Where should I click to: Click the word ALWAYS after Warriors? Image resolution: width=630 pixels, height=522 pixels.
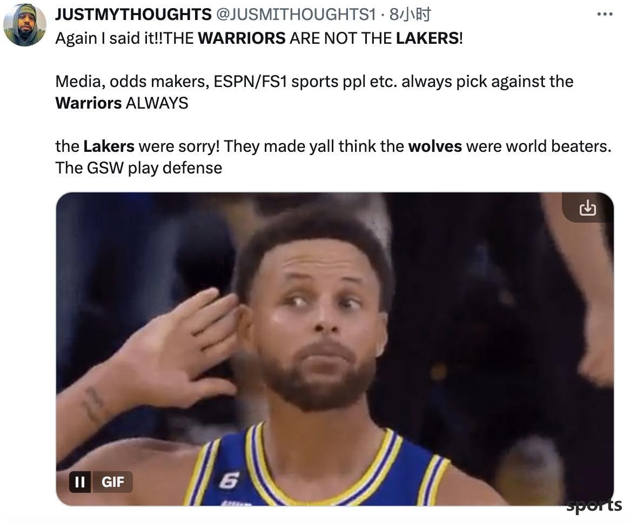pyautogui.click(x=157, y=103)
